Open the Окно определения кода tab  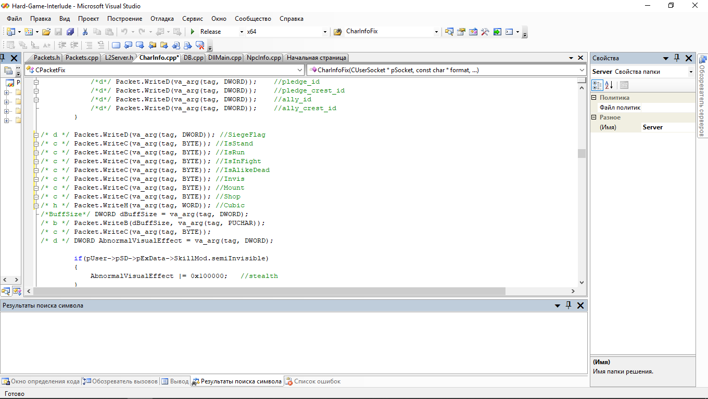click(x=41, y=381)
